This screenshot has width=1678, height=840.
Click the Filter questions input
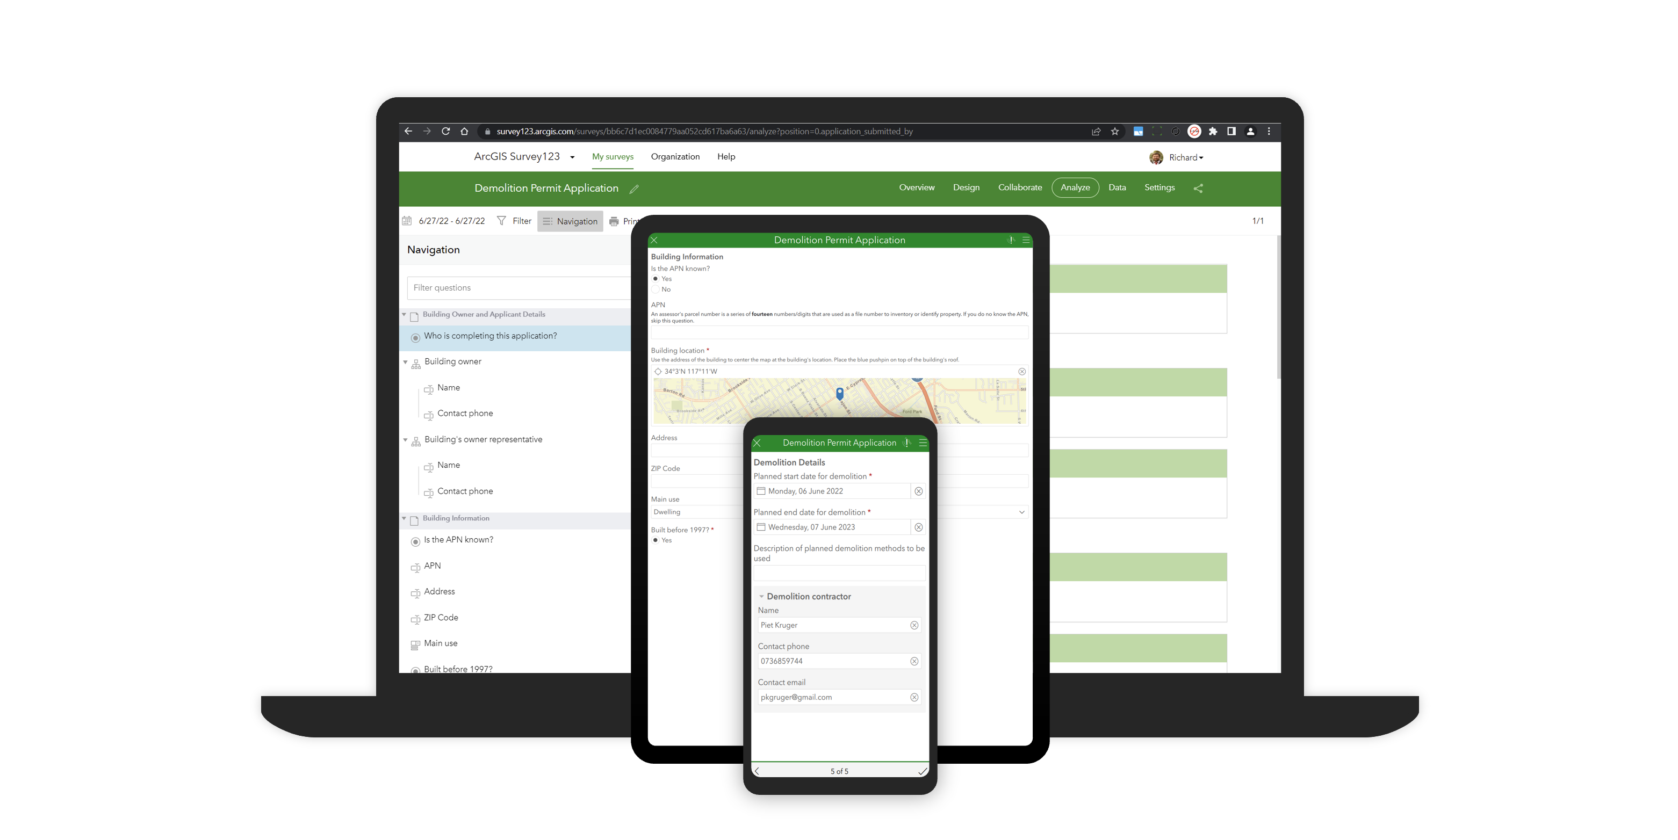(518, 288)
